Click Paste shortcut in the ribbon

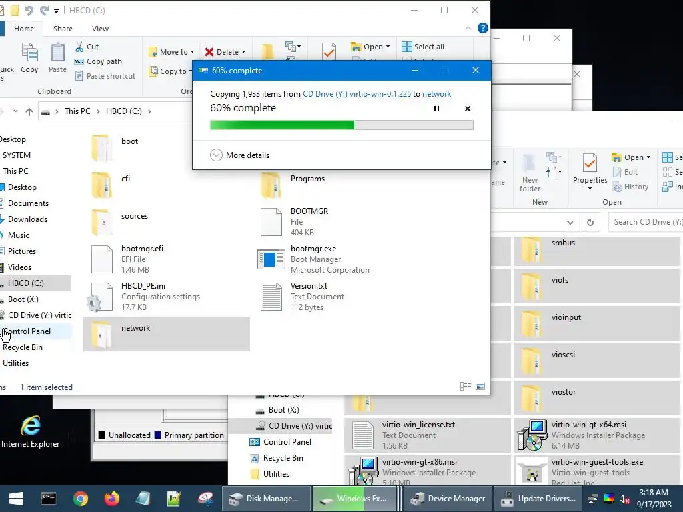click(x=105, y=76)
